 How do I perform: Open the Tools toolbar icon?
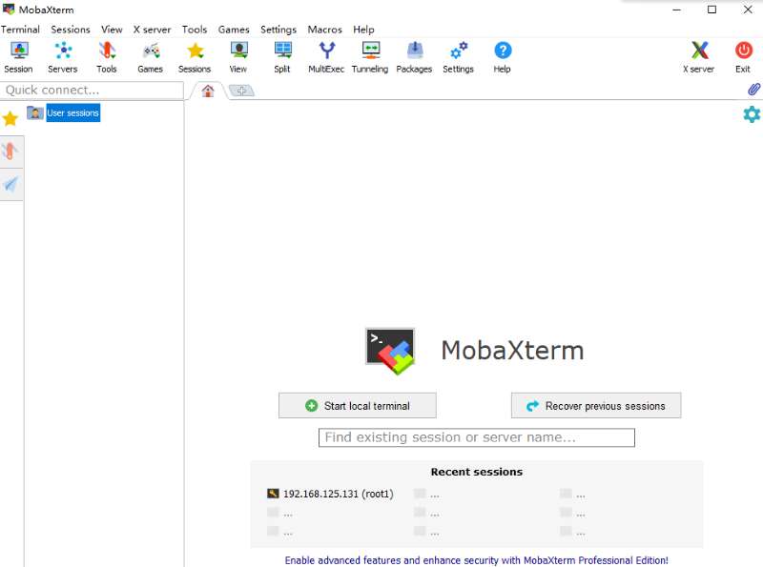[x=107, y=57]
